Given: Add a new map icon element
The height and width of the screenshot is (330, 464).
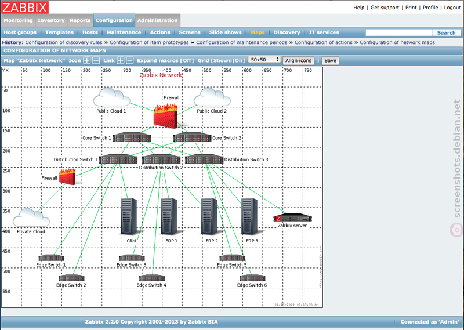Looking at the screenshot, I should 86,60.
